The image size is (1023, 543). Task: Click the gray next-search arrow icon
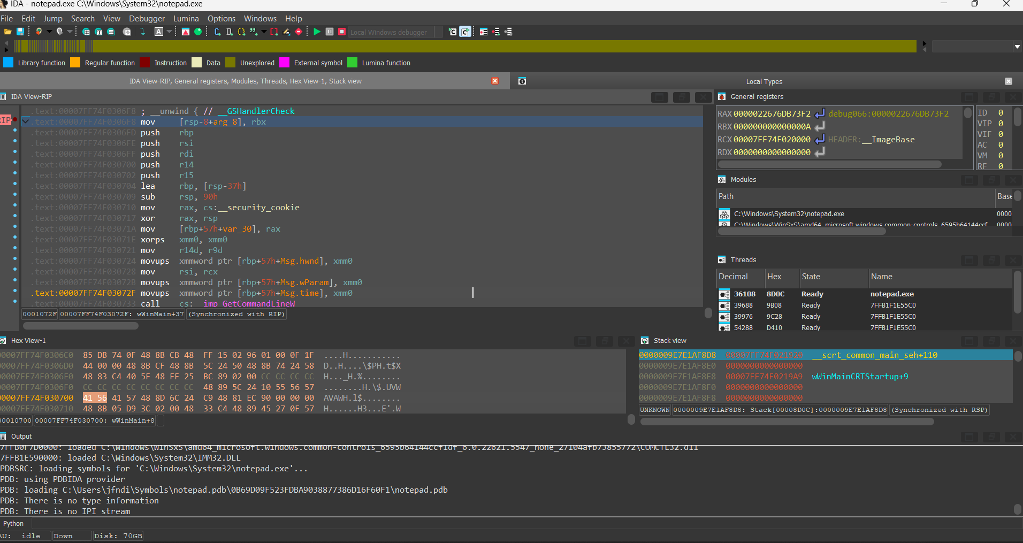coord(127,32)
